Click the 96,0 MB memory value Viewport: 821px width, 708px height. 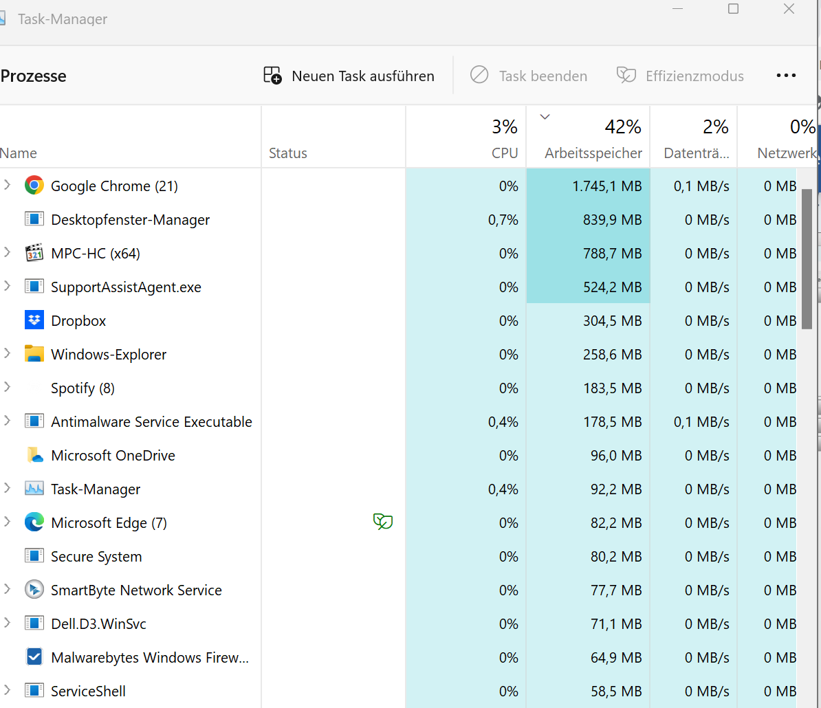point(616,456)
